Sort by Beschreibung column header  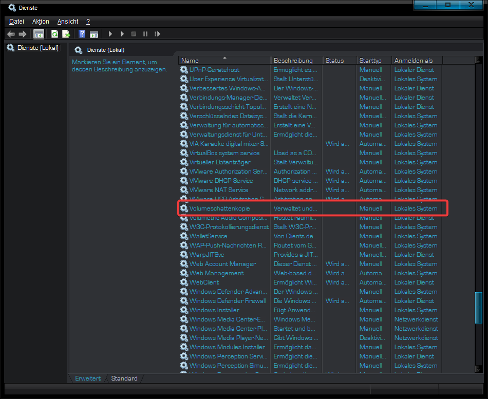(x=296, y=61)
